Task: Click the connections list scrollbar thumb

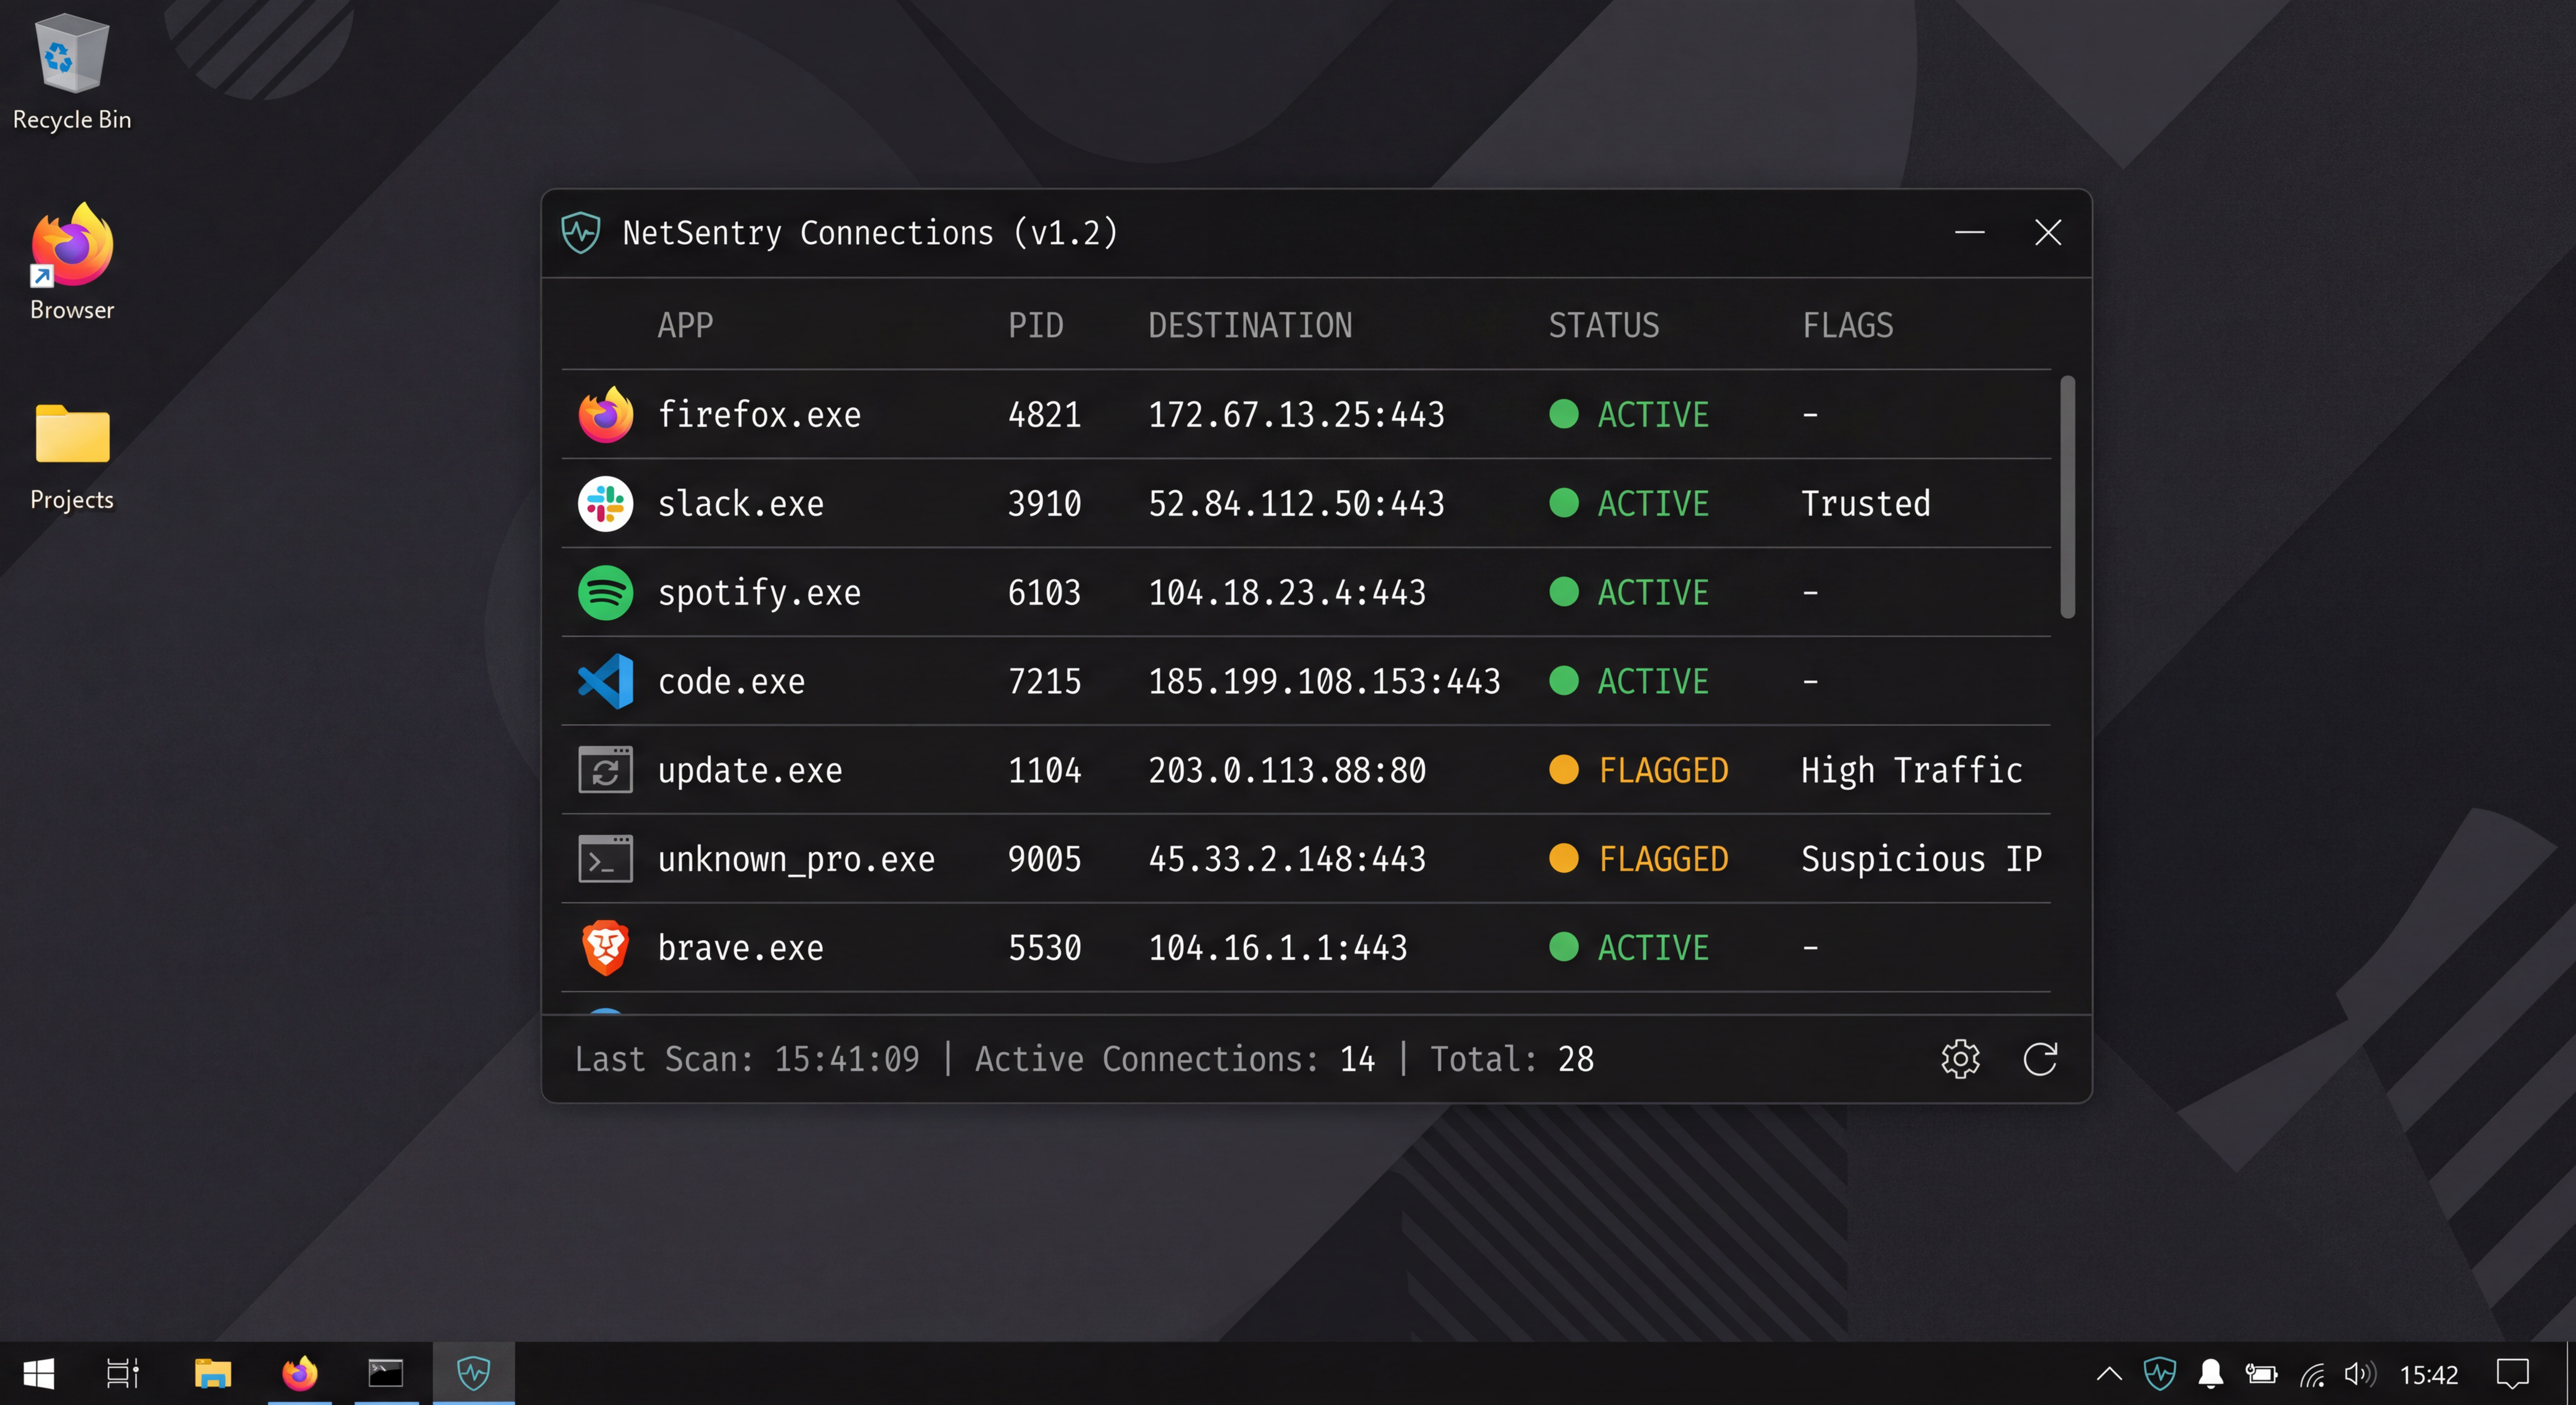Action: click(2067, 497)
